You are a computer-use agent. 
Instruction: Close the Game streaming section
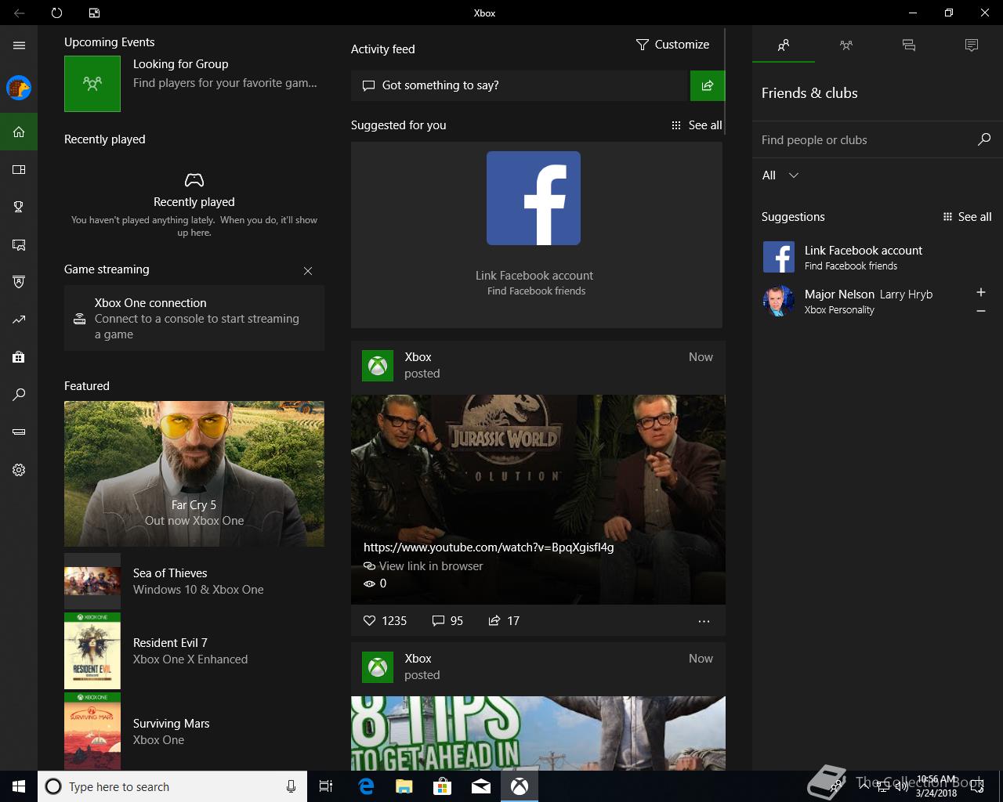(x=308, y=271)
